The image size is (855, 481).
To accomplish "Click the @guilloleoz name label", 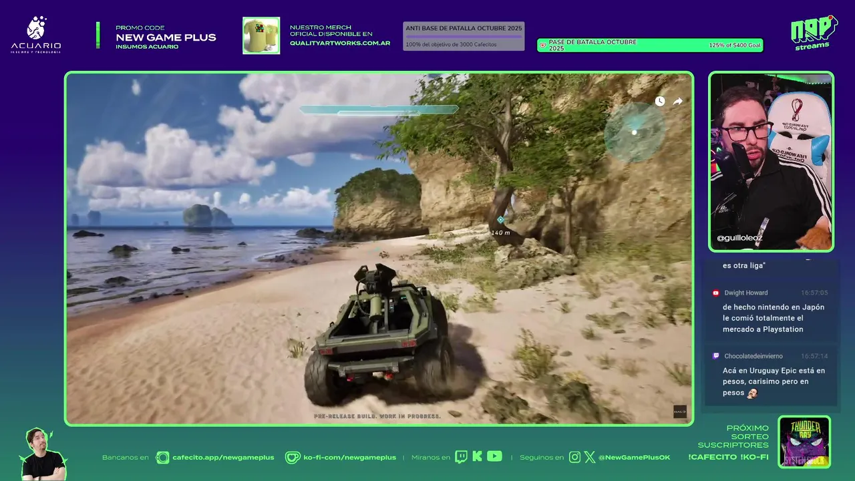I will pyautogui.click(x=739, y=238).
